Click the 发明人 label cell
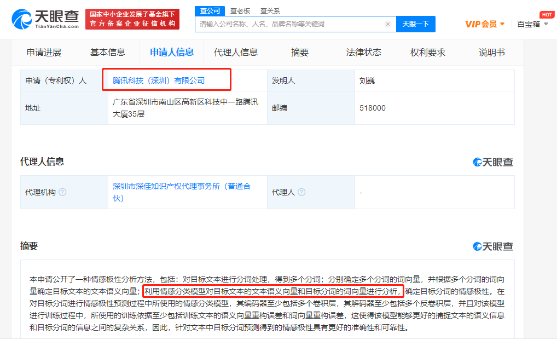This screenshot has width=557, height=340. (x=311, y=80)
